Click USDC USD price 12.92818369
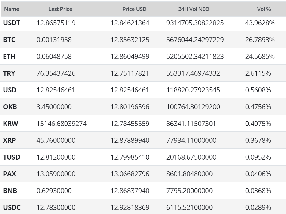286x214 pixels. click(130, 208)
